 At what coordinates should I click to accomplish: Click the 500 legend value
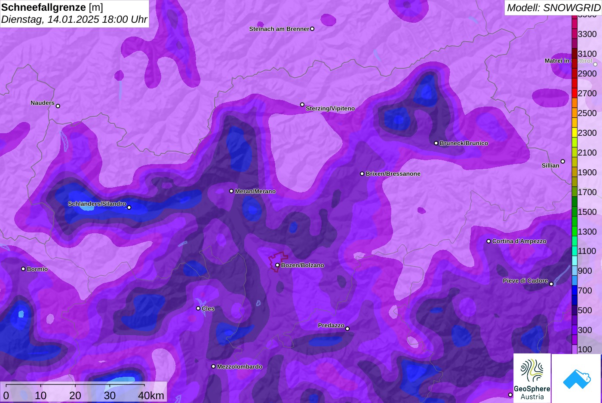(585, 310)
